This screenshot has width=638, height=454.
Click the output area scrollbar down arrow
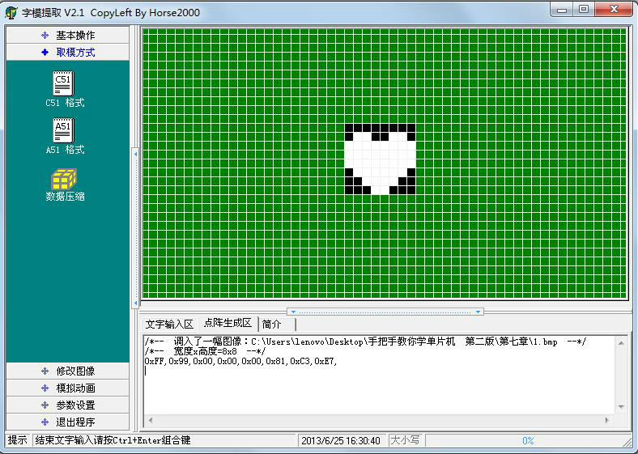click(x=621, y=407)
